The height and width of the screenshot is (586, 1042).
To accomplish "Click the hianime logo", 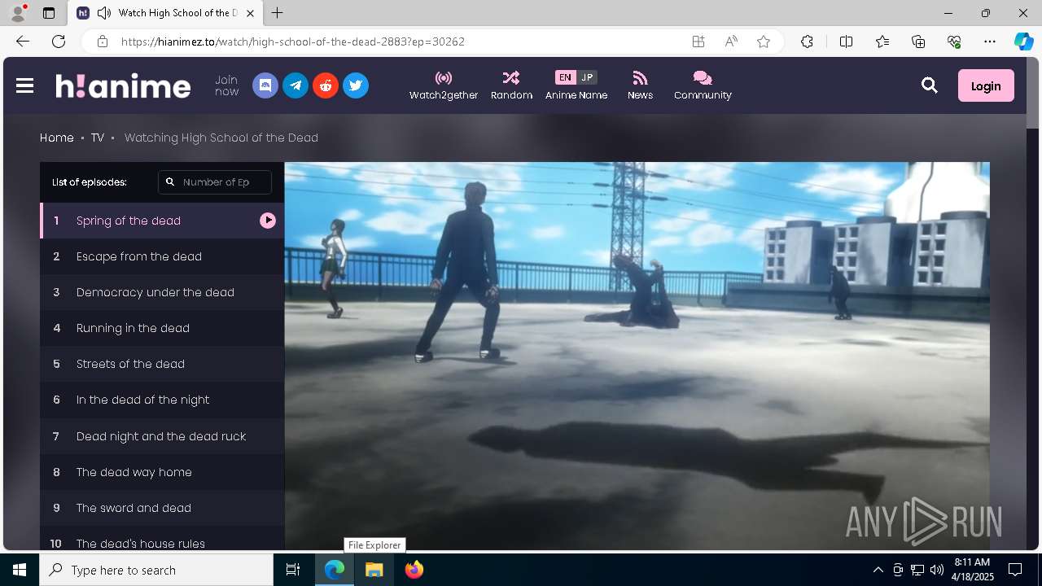I will click(x=123, y=85).
